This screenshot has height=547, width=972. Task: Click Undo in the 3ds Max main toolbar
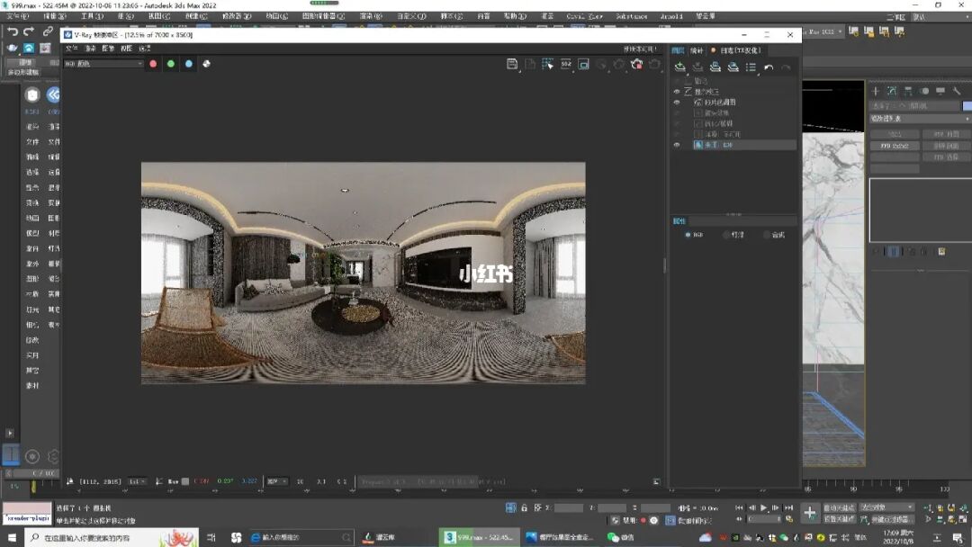[13, 31]
